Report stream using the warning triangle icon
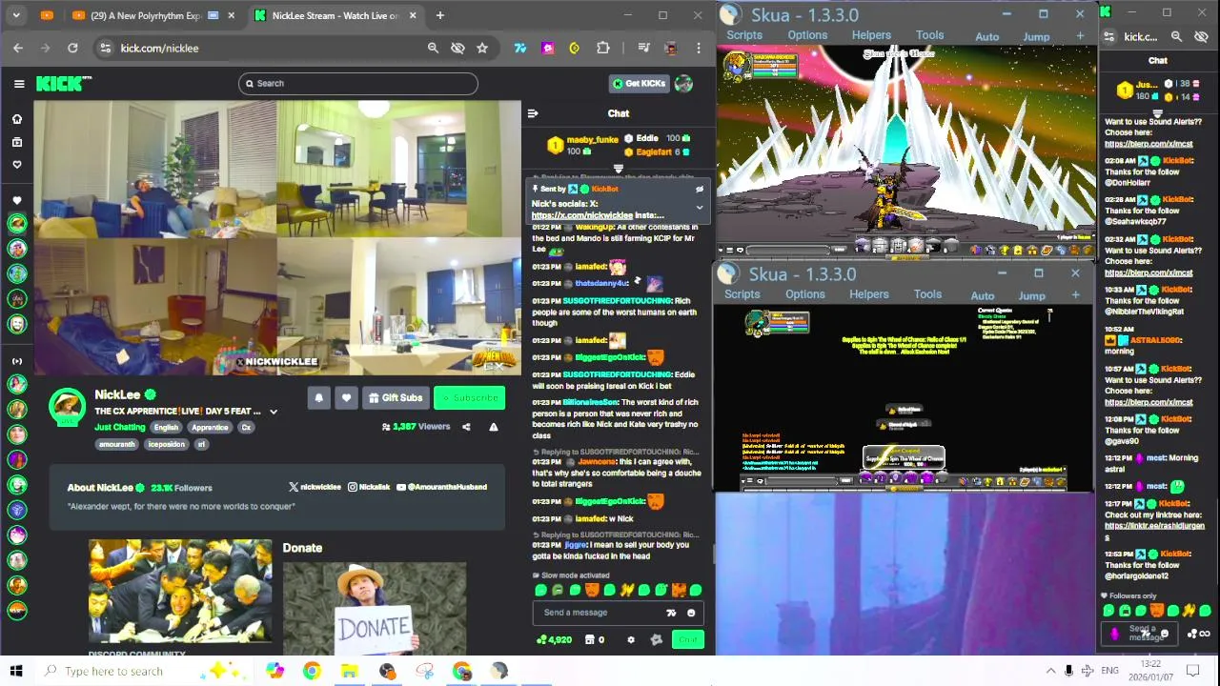Screen dimensions: 1220x686 pyautogui.click(x=494, y=427)
